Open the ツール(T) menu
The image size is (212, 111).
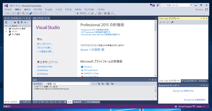click(59, 9)
